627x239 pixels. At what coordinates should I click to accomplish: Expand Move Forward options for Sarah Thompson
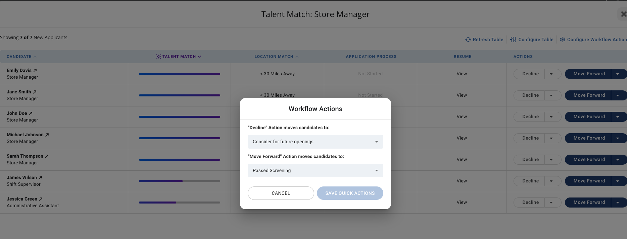pos(618,160)
